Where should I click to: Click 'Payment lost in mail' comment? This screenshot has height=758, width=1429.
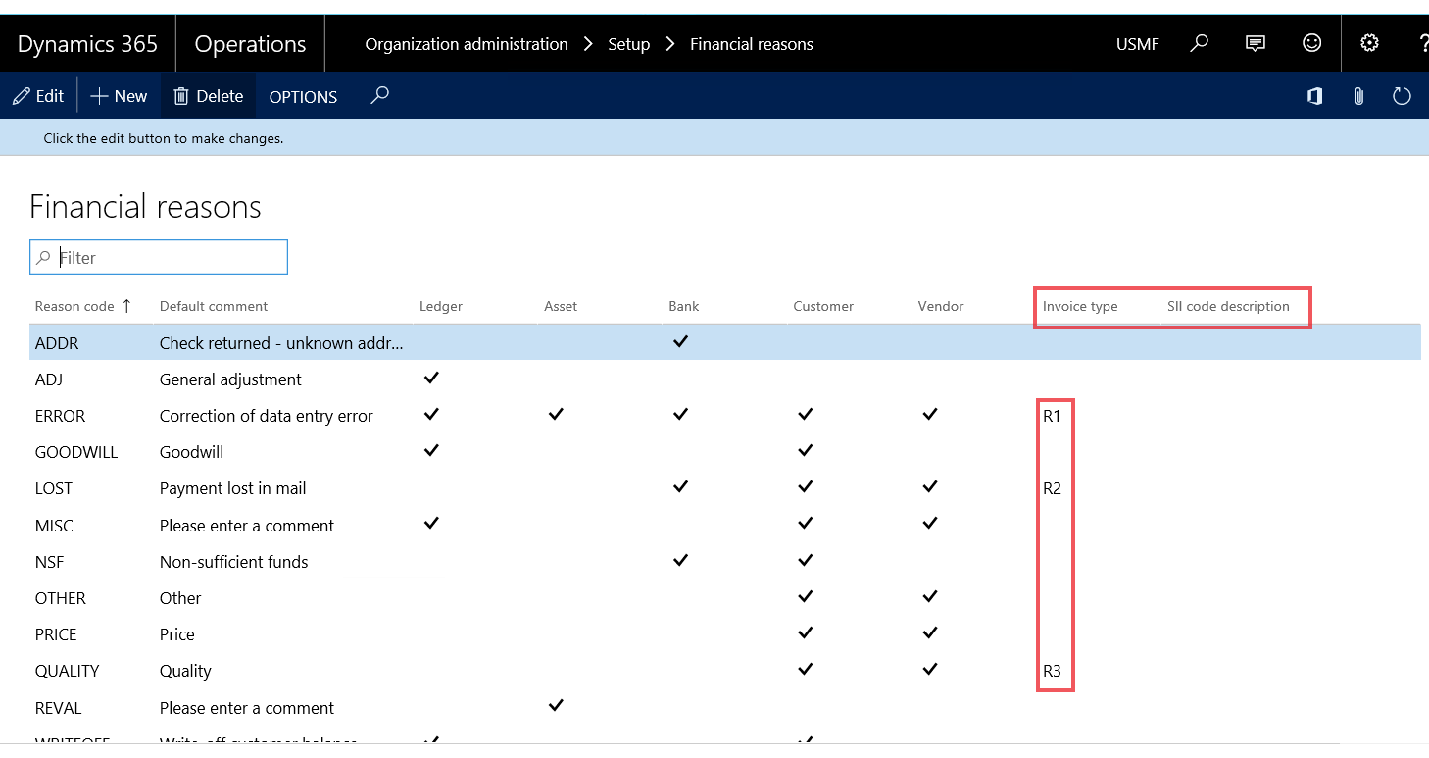click(233, 488)
